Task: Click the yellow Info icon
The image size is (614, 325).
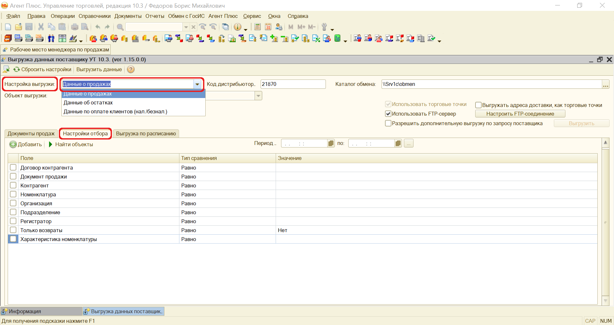Action: 237,27
